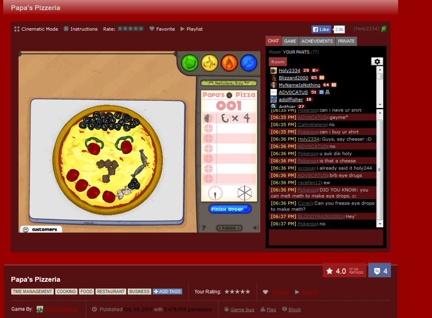
Task: Toggle game sound speaker icon
Action: 256,228
